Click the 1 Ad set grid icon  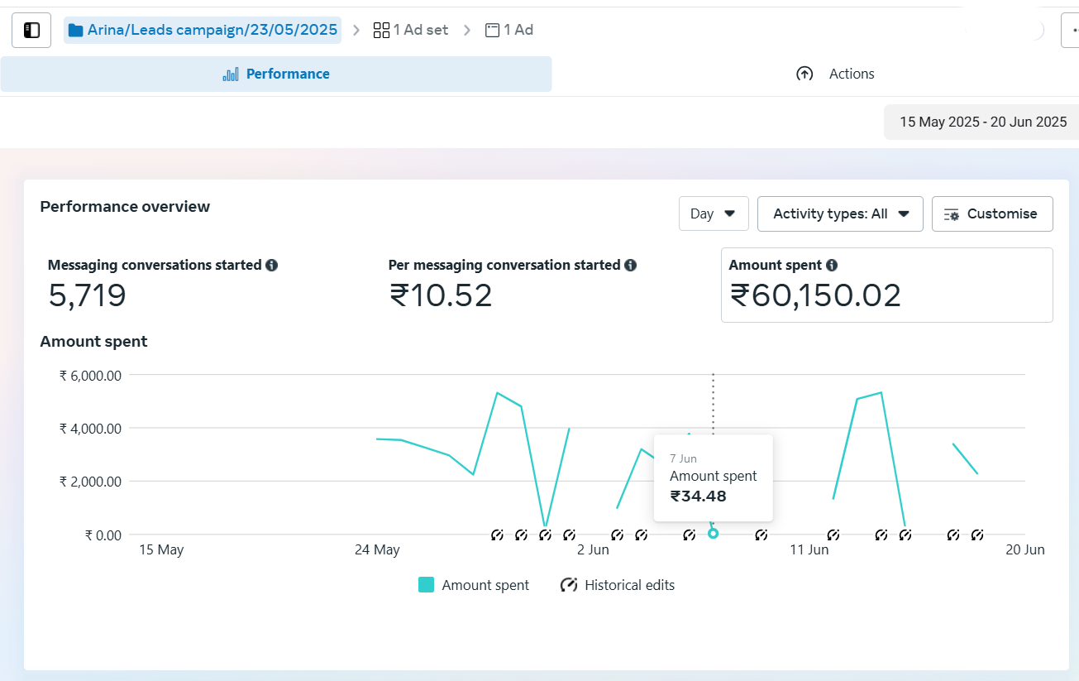(x=381, y=31)
